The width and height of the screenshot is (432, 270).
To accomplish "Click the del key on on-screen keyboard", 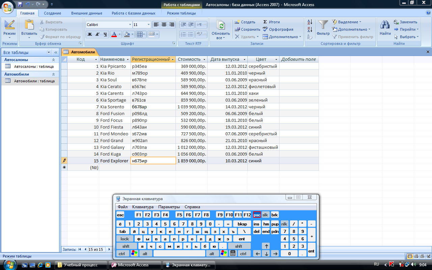I will pos(256,231).
